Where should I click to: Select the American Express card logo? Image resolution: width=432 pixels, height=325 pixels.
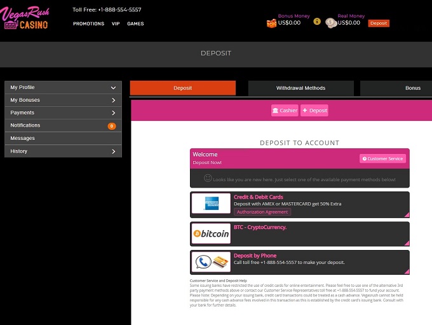212,203
